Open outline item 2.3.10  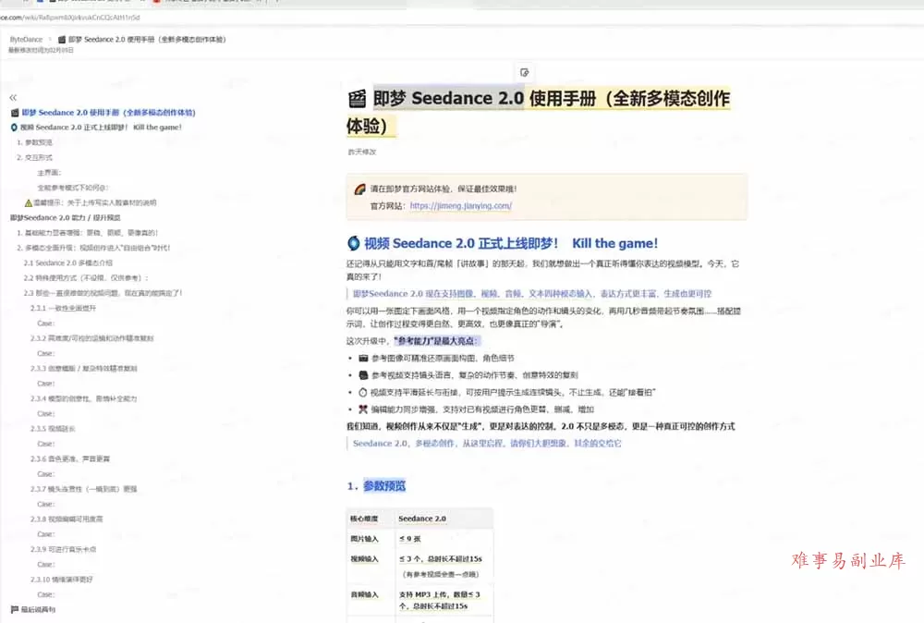(x=62, y=580)
